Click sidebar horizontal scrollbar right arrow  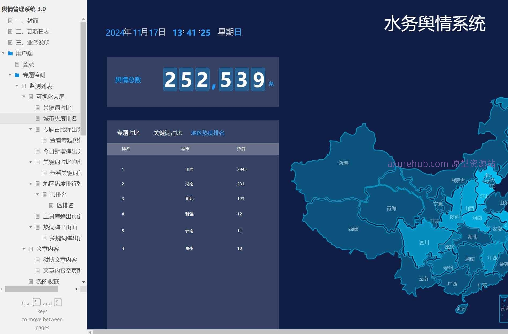point(77,289)
